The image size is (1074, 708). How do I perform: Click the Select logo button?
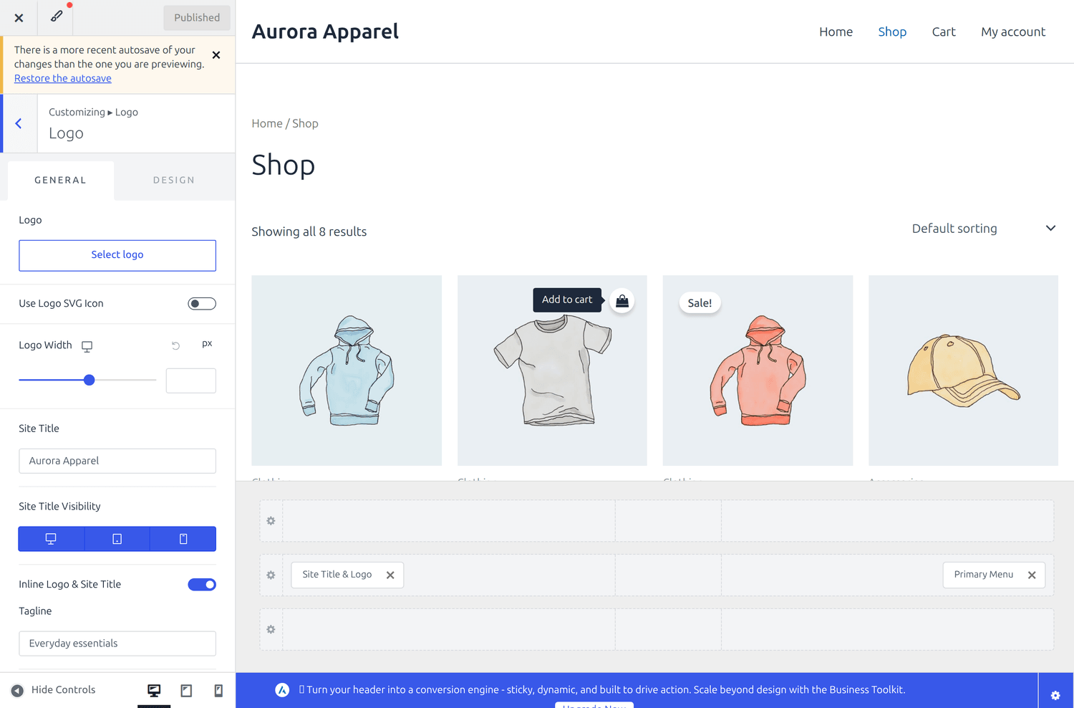(117, 255)
